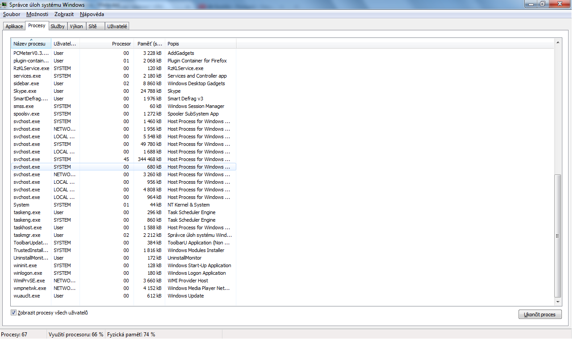Select the PCMeterV0.3 process row
This screenshot has height=339, width=586.
pos(123,53)
